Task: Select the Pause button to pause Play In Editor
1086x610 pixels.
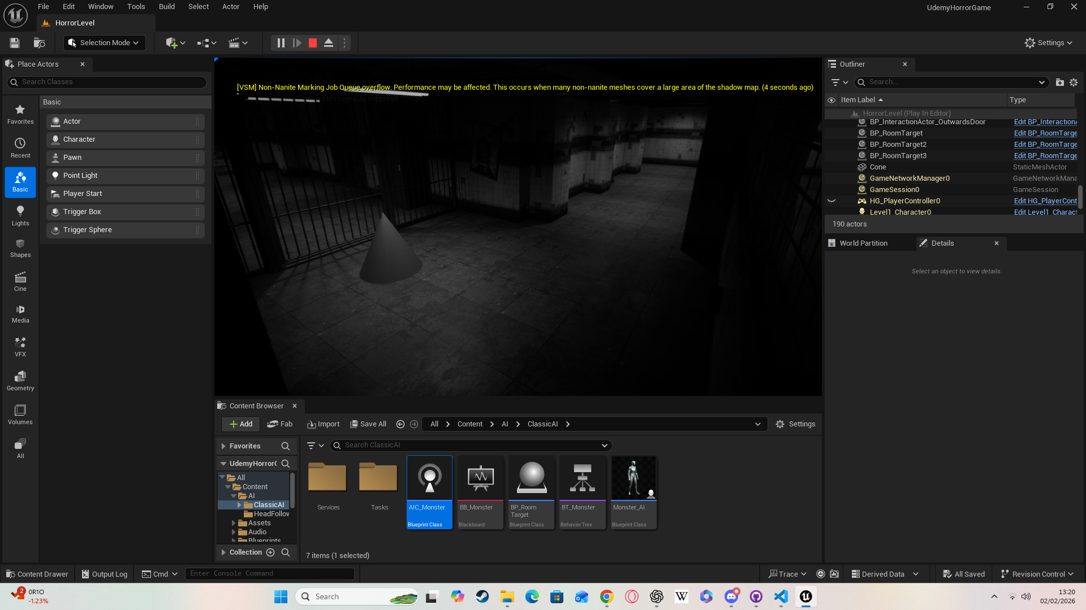Action: click(281, 42)
